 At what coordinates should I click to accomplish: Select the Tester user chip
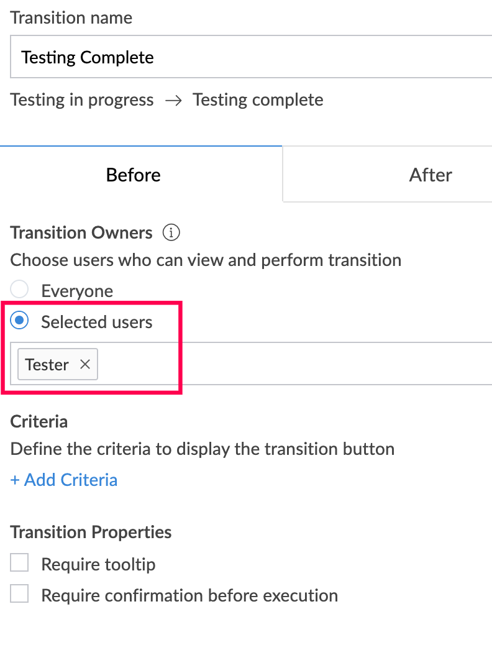[x=47, y=364]
